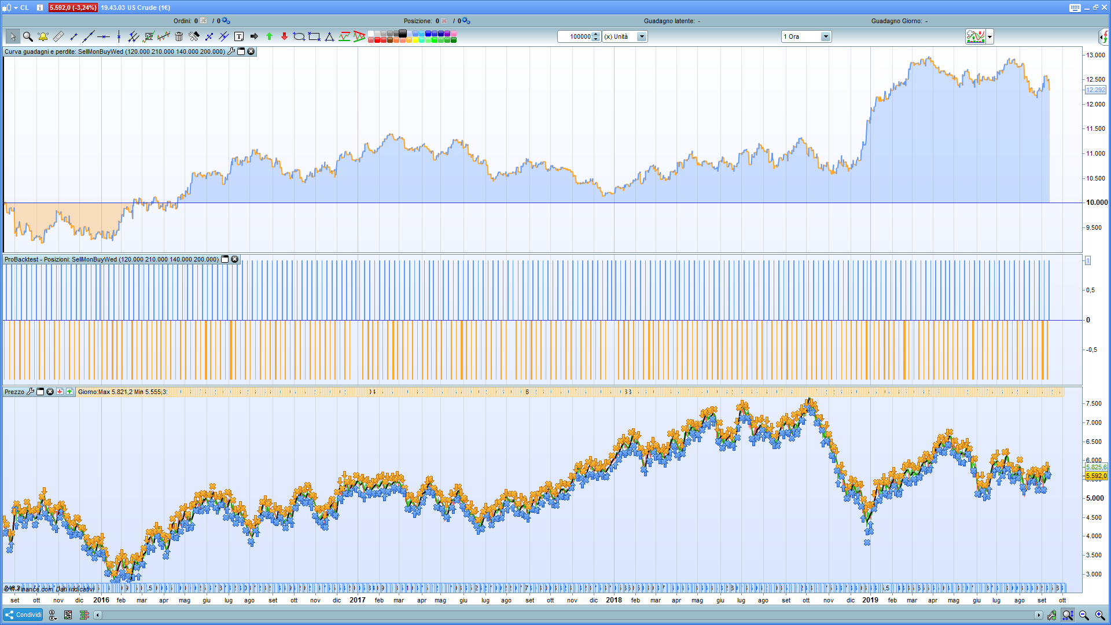Click the trash delete objects icon
Viewport: 1111px width, 625px height.
coord(179,36)
